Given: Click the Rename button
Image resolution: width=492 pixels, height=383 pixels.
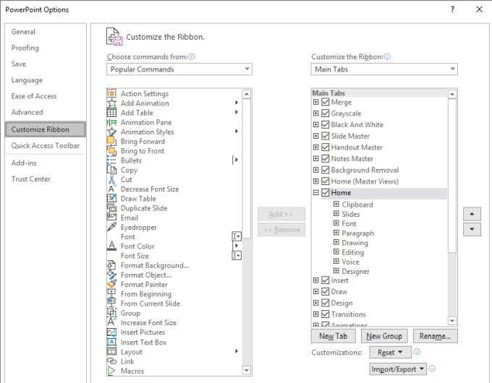Looking at the screenshot, I should (x=436, y=336).
